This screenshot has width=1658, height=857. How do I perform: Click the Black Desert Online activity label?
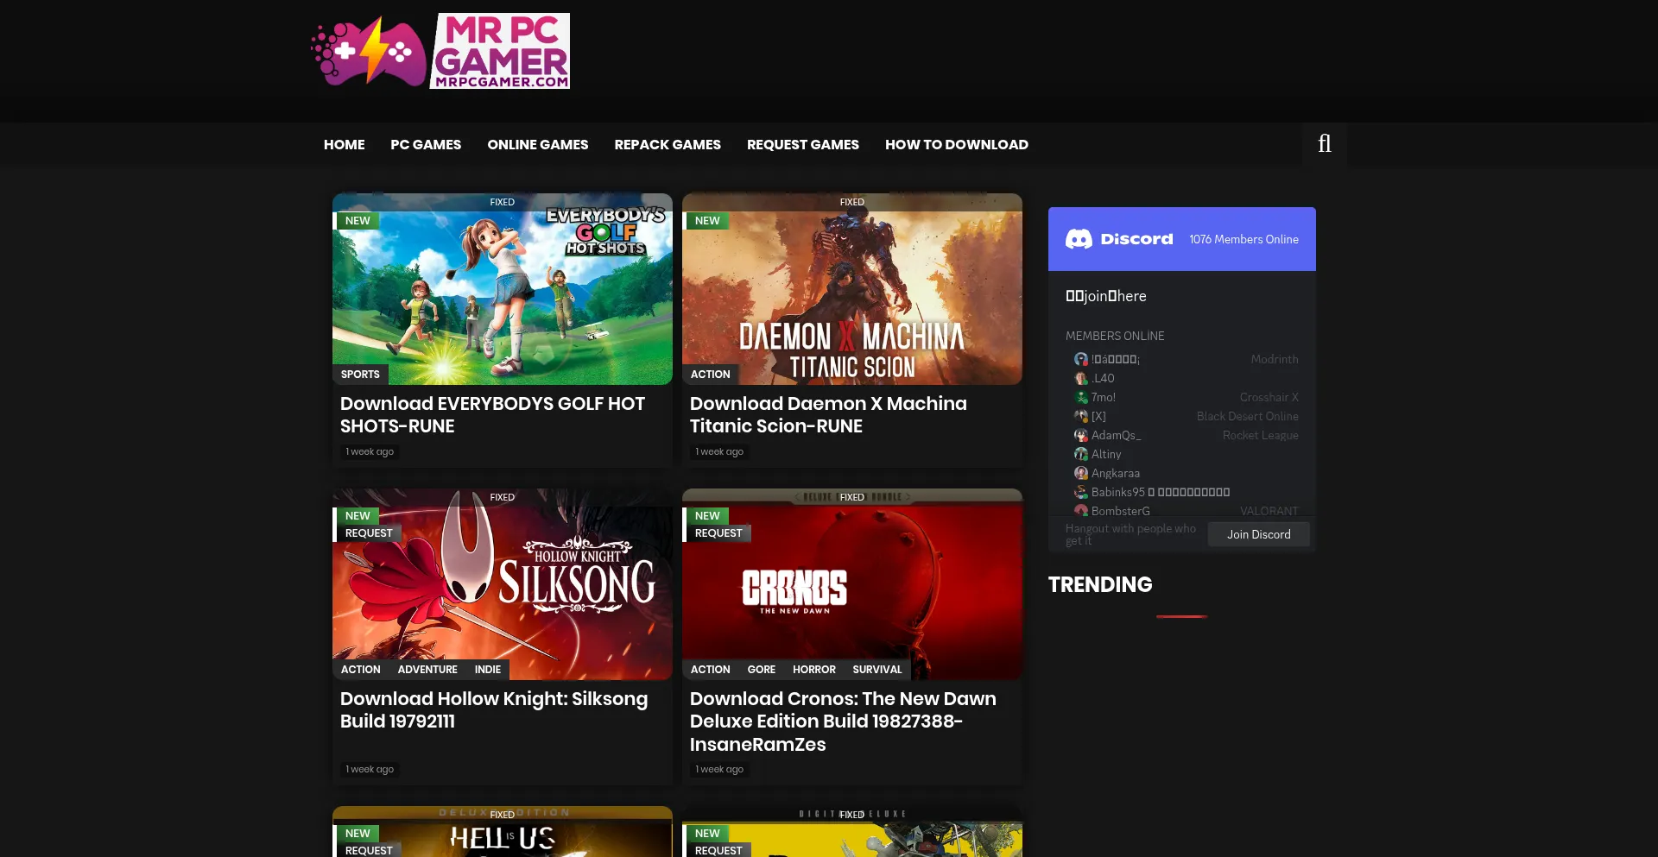(1248, 417)
